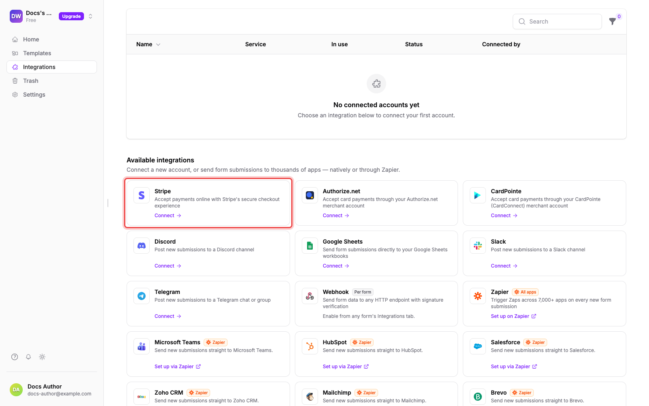This screenshot has height=406, width=649.
Task: Click the Google Sheets logo icon
Action: (x=310, y=246)
